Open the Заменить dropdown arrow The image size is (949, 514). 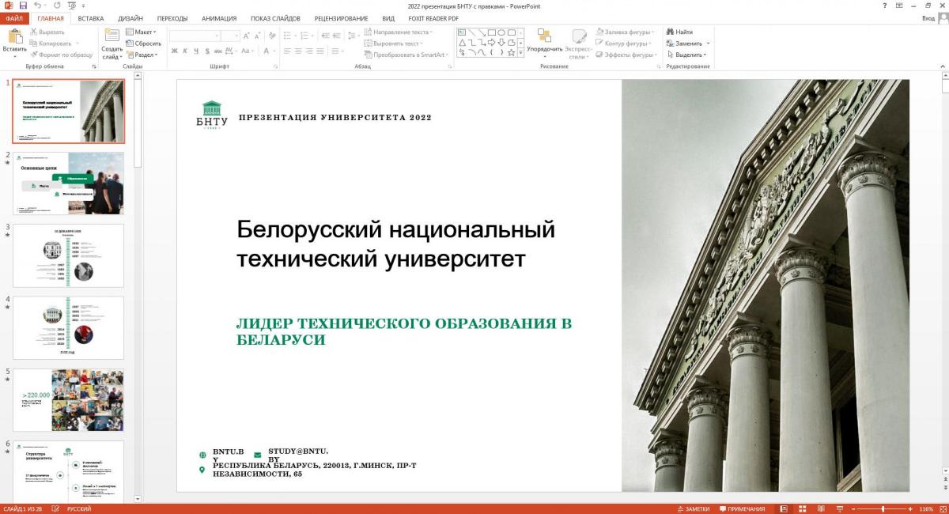point(707,43)
